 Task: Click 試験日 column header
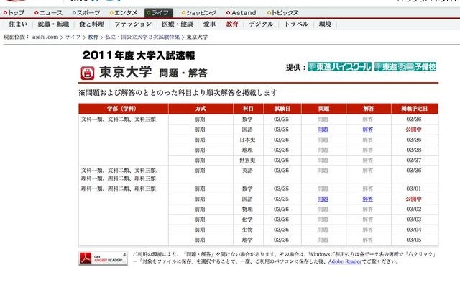(282, 109)
